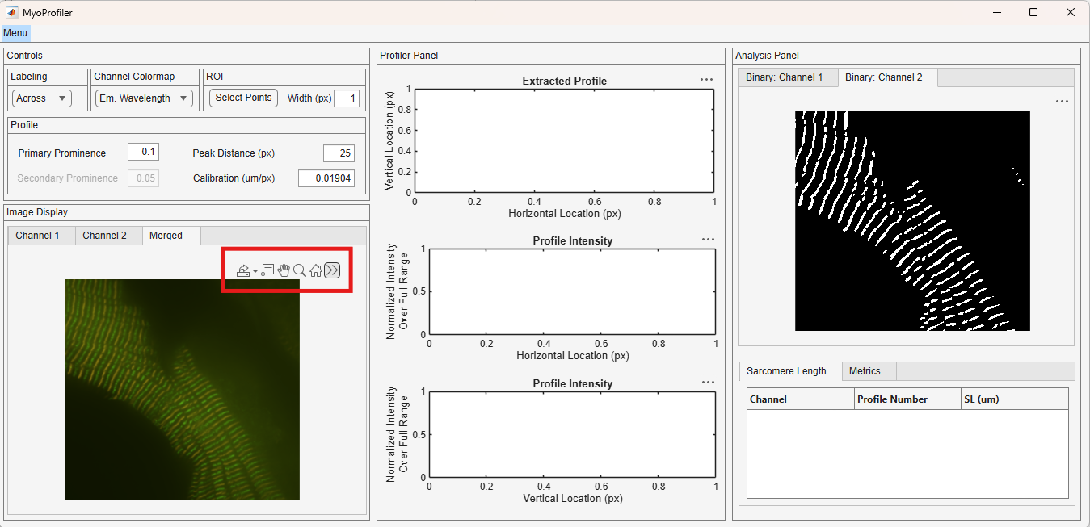Open the Labeling dropdown showing Across

pyautogui.click(x=42, y=98)
